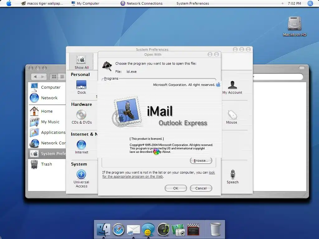Click the Apple logo in the menu bar
Viewport: 319px width, 239px height.
pos(9,3)
